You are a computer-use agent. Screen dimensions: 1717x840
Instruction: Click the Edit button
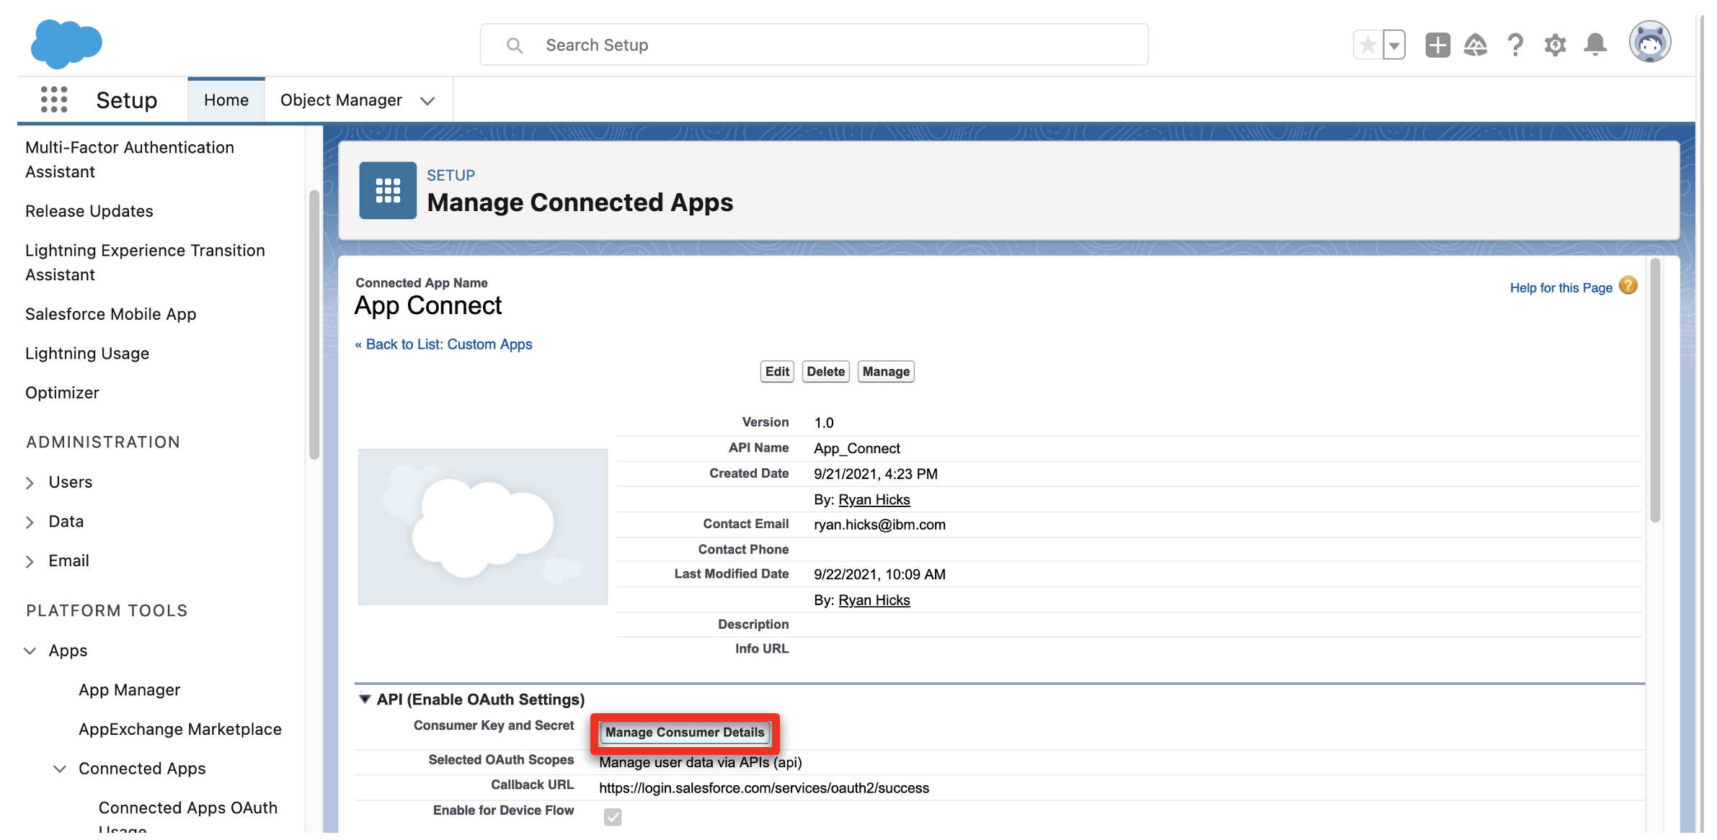click(777, 372)
